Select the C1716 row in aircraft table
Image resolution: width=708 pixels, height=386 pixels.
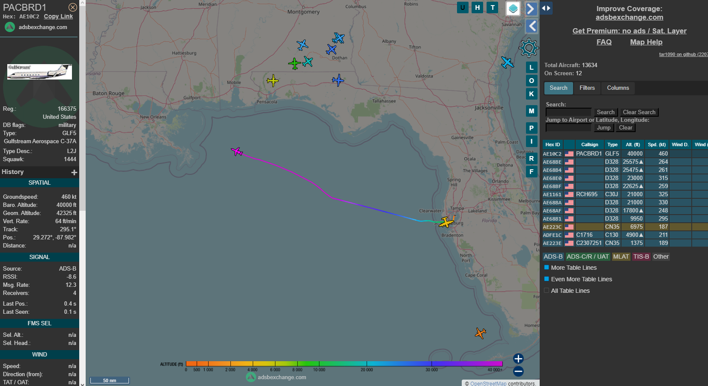tap(625, 235)
